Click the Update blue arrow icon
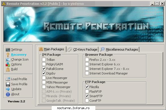 point(8,89)
